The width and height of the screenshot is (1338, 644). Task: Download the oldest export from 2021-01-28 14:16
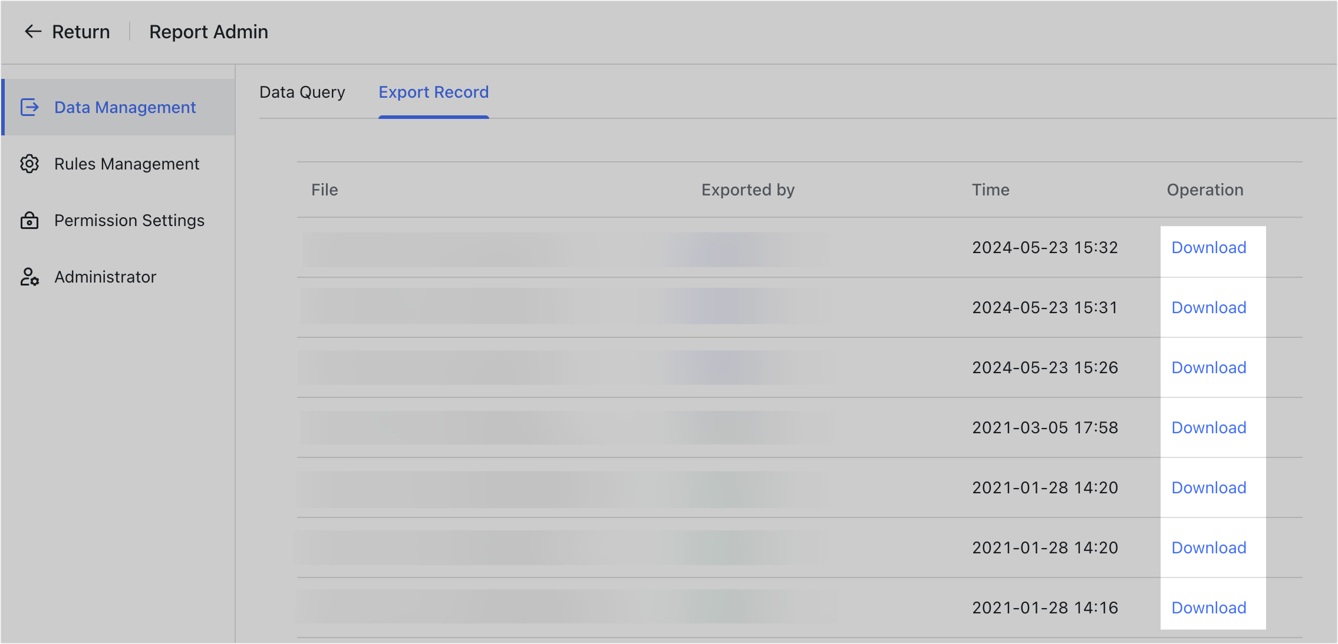[1209, 608]
